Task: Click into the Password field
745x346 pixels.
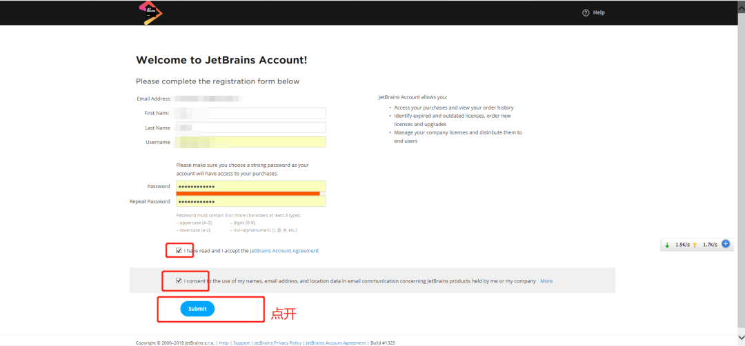Action: coord(251,186)
